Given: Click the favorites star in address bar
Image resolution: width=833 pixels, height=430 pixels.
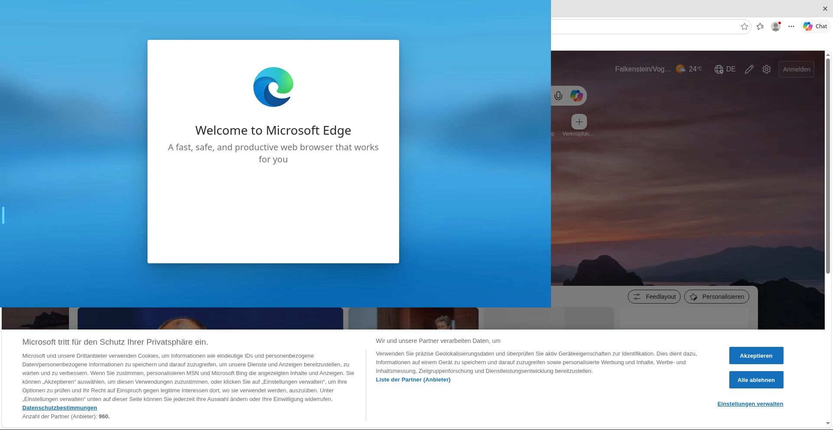Looking at the screenshot, I should click(x=744, y=26).
